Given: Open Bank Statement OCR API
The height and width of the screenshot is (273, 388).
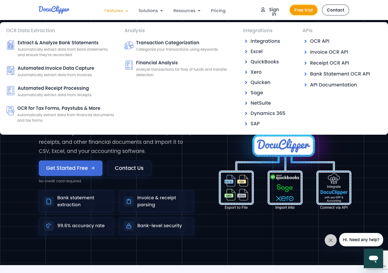Looking at the screenshot, I should click(340, 74).
